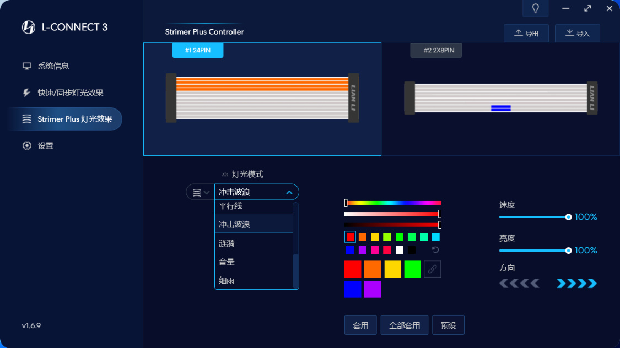Select the large orange color slot
The height and width of the screenshot is (348, 620).
point(373,269)
